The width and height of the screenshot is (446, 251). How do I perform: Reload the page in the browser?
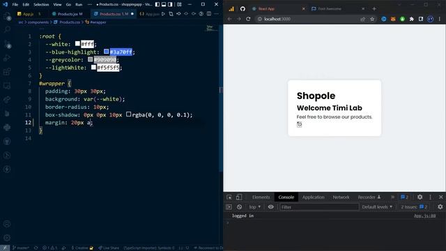[248, 19]
